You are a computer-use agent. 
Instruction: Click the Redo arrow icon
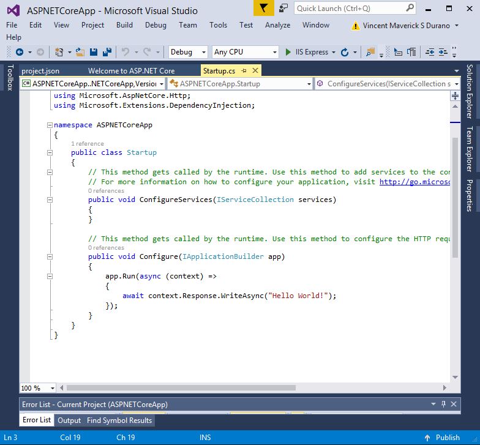click(147, 52)
